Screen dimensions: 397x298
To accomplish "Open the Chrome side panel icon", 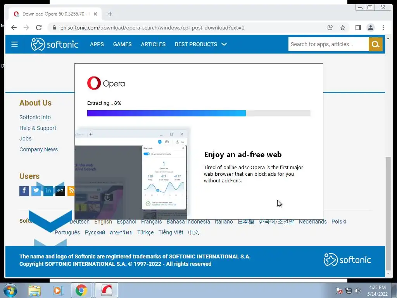I will pos(358,28).
